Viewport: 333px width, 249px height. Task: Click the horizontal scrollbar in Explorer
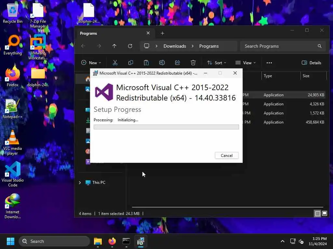click(x=227, y=207)
